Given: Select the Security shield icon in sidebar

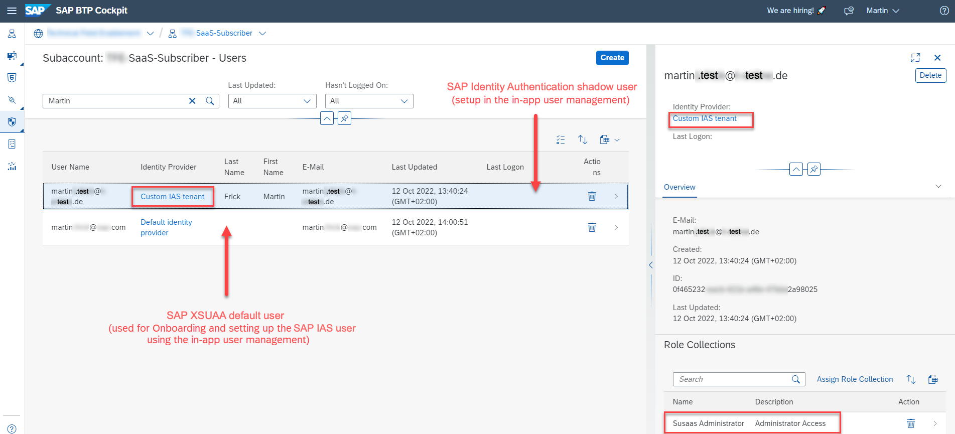Looking at the screenshot, I should [12, 122].
